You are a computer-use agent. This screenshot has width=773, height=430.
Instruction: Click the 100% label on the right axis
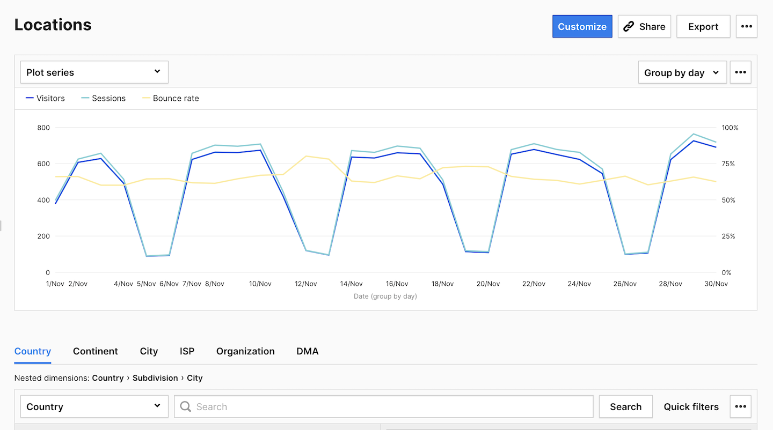click(x=730, y=128)
